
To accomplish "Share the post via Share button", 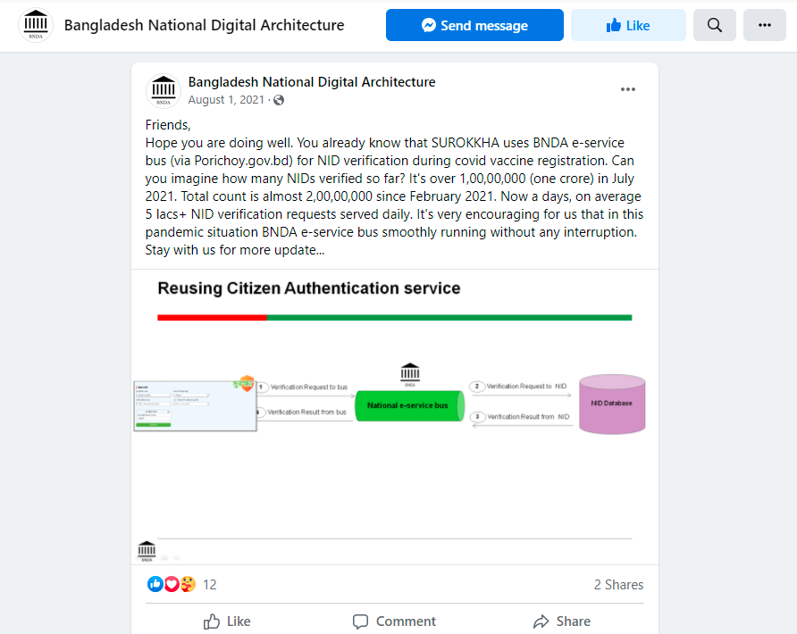I will (x=561, y=621).
